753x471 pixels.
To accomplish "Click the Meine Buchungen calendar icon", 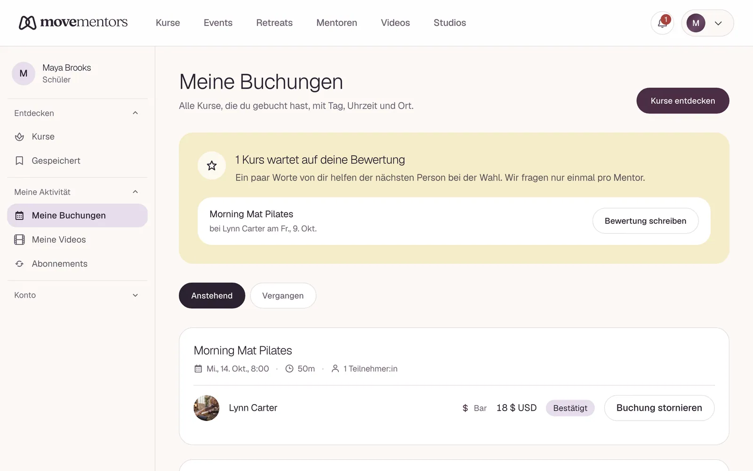I will coord(19,216).
